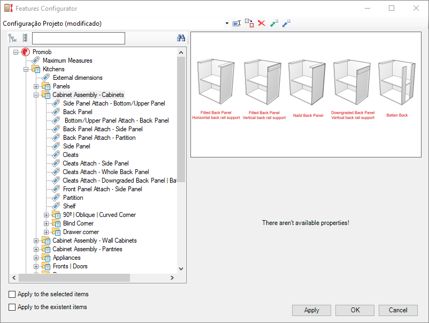Expand the Panels node
The image size is (429, 323).
click(x=36, y=87)
